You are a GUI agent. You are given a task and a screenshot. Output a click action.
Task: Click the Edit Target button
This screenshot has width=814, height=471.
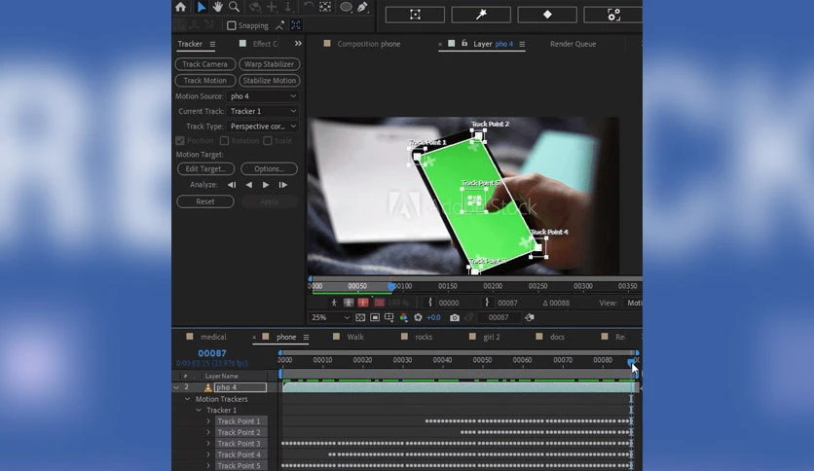(205, 169)
